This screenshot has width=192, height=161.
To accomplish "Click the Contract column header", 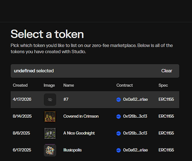I will click(x=124, y=85).
